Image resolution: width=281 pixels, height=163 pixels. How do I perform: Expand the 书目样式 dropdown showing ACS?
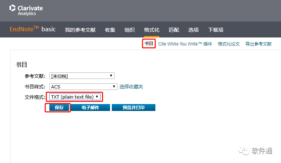[x=84, y=87]
